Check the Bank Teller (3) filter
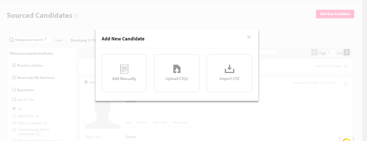The height and width of the screenshot is (141, 367). 14,116
